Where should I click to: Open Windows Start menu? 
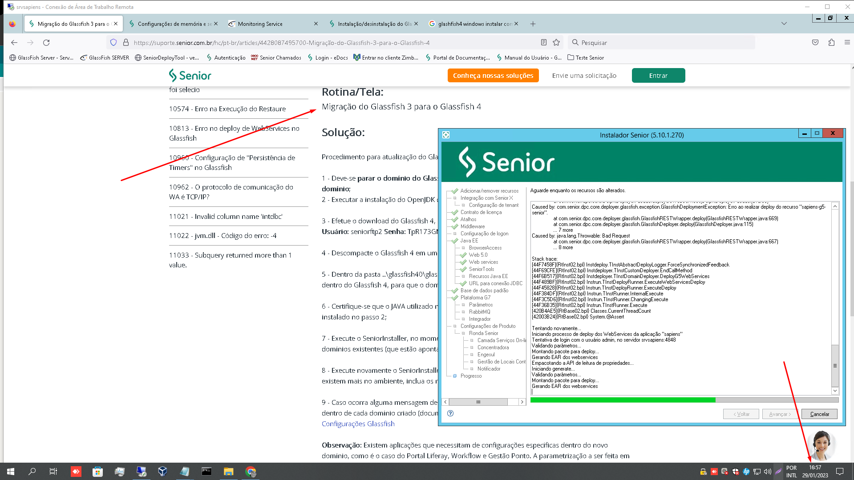tap(11, 472)
